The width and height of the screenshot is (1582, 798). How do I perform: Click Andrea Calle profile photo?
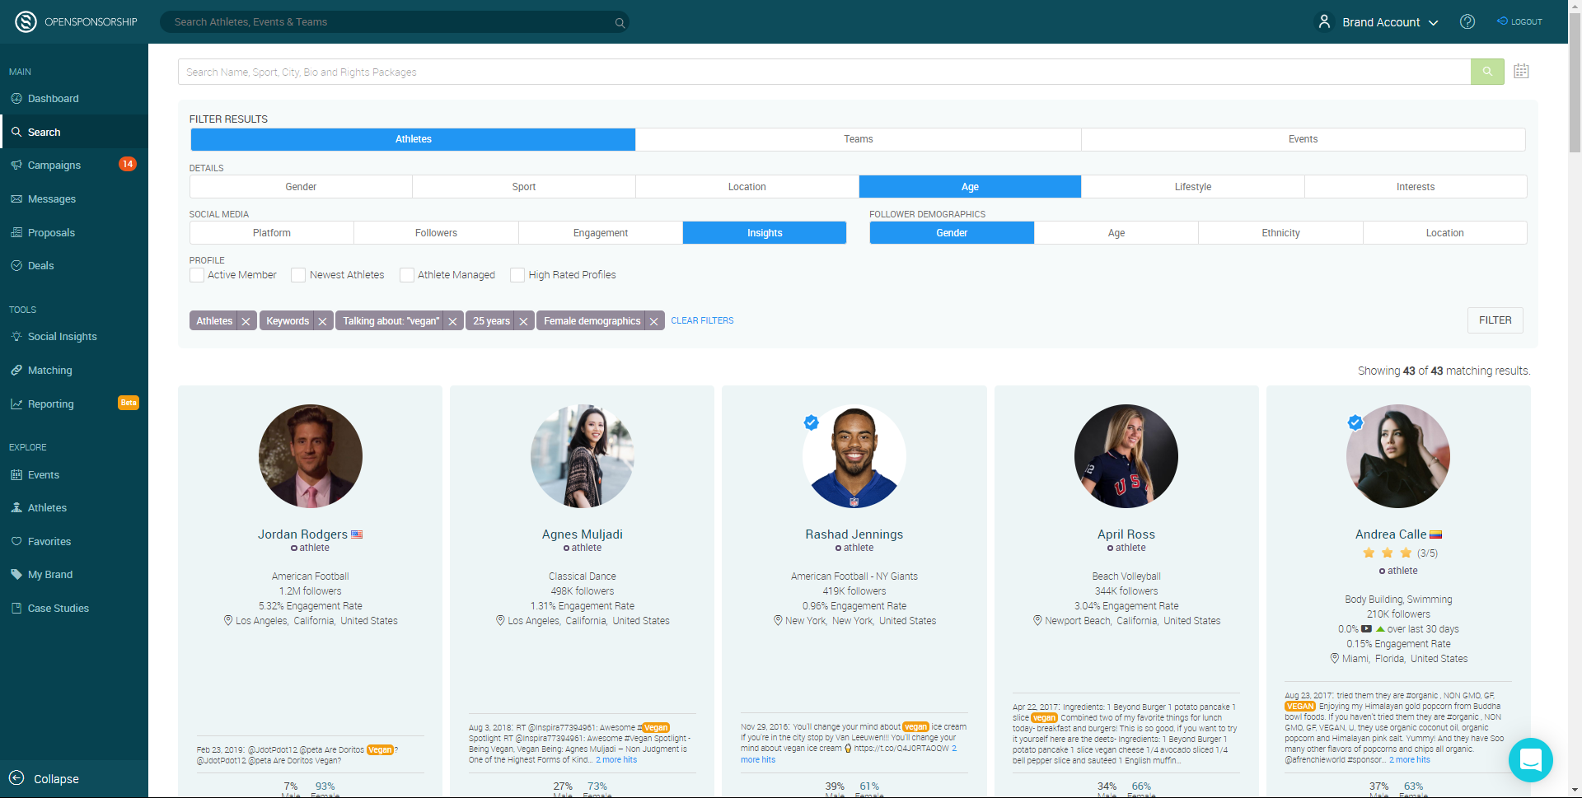coord(1398,456)
